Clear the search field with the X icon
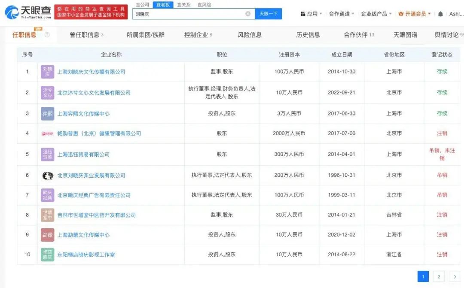This screenshot has width=464, height=288. 248,14
